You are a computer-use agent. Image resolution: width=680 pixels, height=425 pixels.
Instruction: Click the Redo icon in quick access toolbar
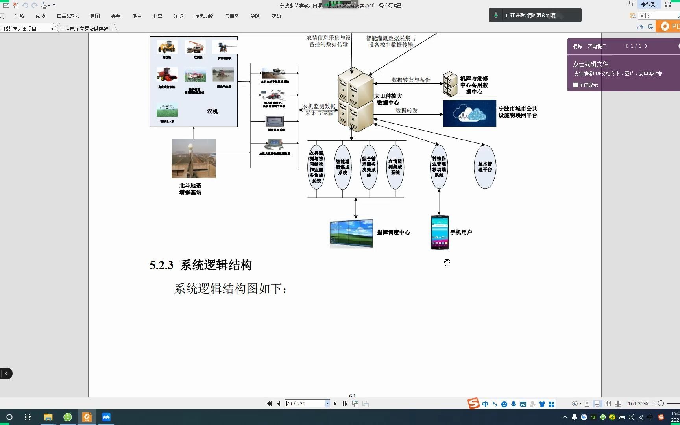click(35, 6)
